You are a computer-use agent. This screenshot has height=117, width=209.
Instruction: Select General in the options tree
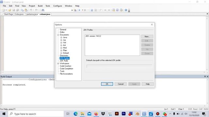pos(63,30)
